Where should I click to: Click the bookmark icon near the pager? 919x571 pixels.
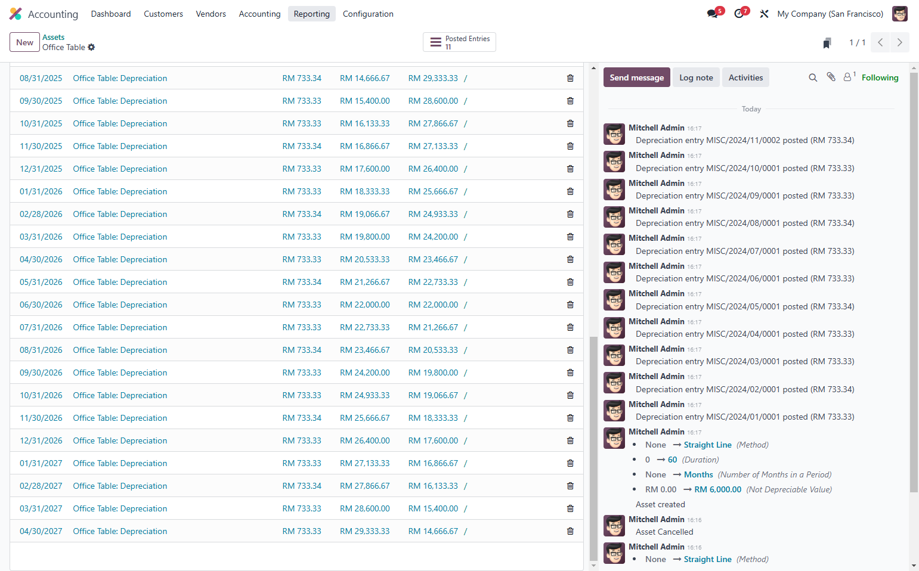[x=827, y=43]
